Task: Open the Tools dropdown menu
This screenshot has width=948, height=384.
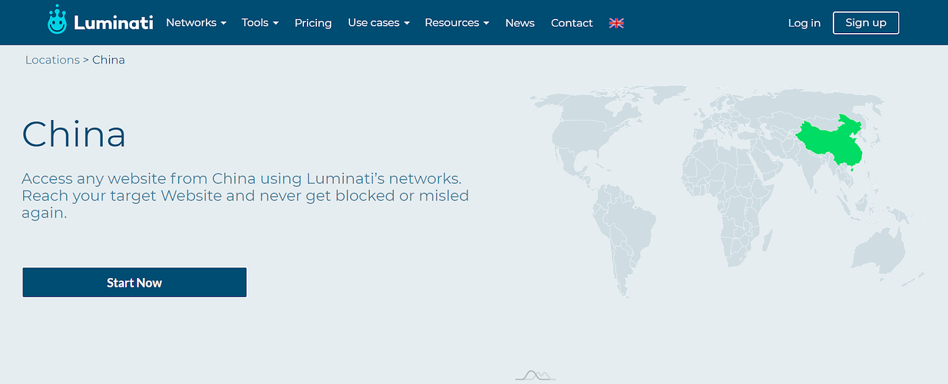Action: tap(260, 22)
